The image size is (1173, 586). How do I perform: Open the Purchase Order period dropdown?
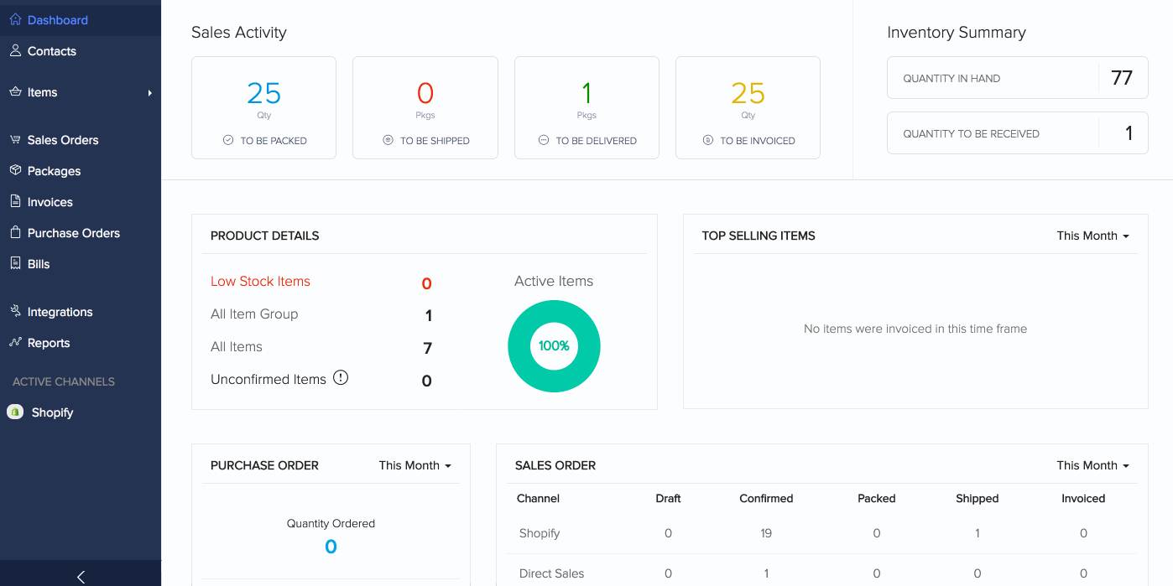414,465
